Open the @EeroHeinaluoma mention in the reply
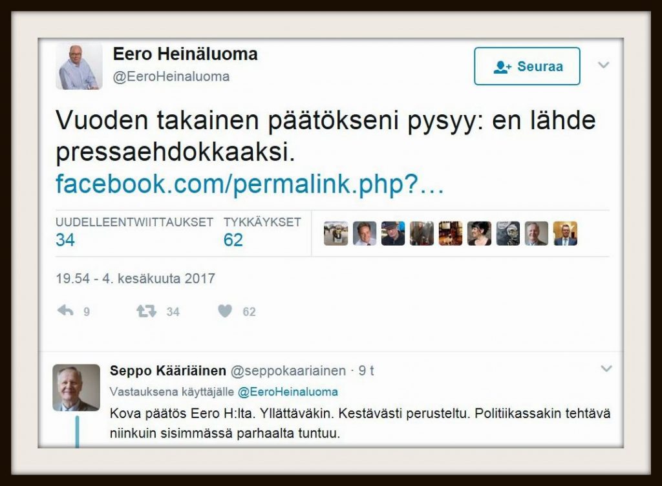 (288, 392)
